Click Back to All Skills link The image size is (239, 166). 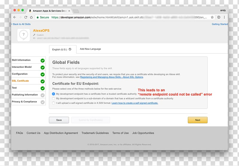21,24
